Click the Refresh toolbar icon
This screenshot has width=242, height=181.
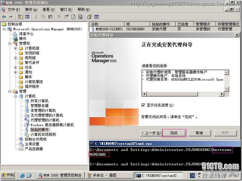coord(73,17)
